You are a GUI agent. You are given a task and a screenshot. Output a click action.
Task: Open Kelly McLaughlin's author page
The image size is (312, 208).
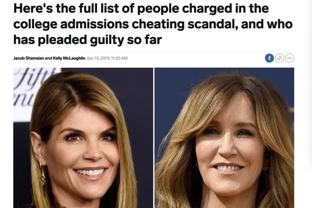click(x=69, y=58)
